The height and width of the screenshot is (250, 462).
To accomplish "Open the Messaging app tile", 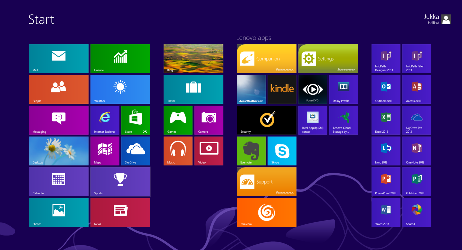I will 59,120.
